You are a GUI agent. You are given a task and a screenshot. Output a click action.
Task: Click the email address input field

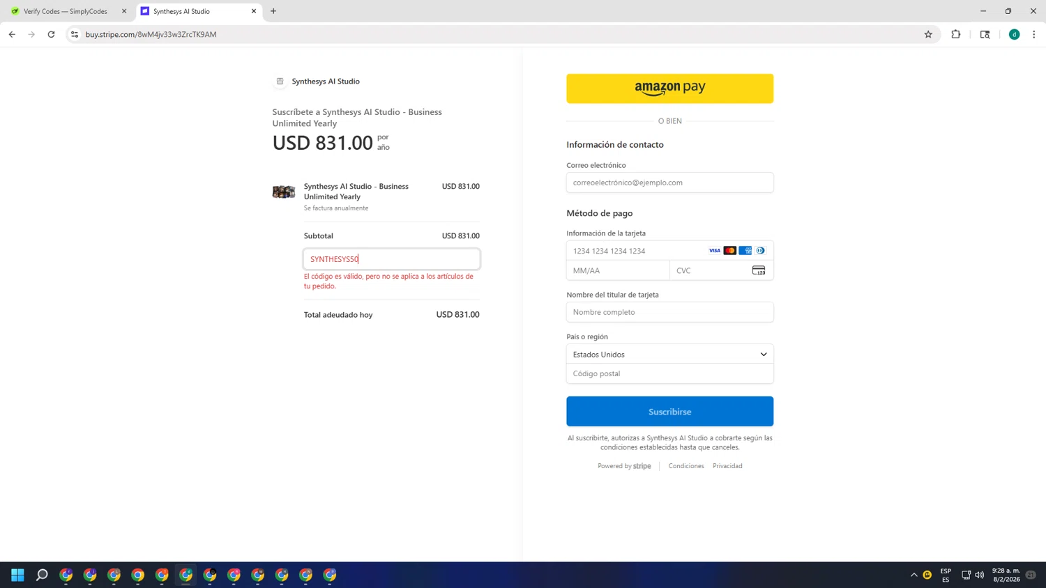[669, 183]
